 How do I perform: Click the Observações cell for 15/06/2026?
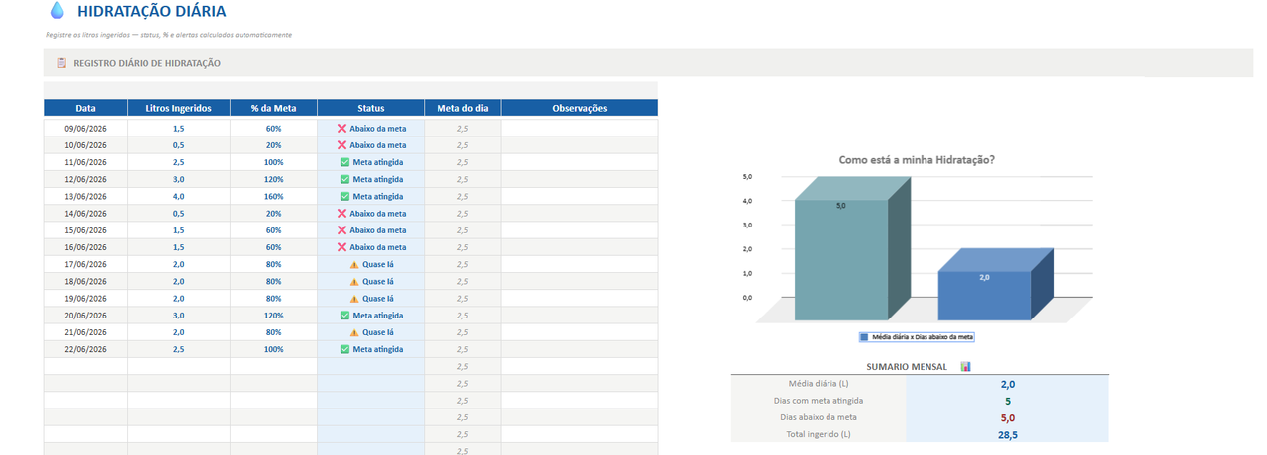(579, 229)
